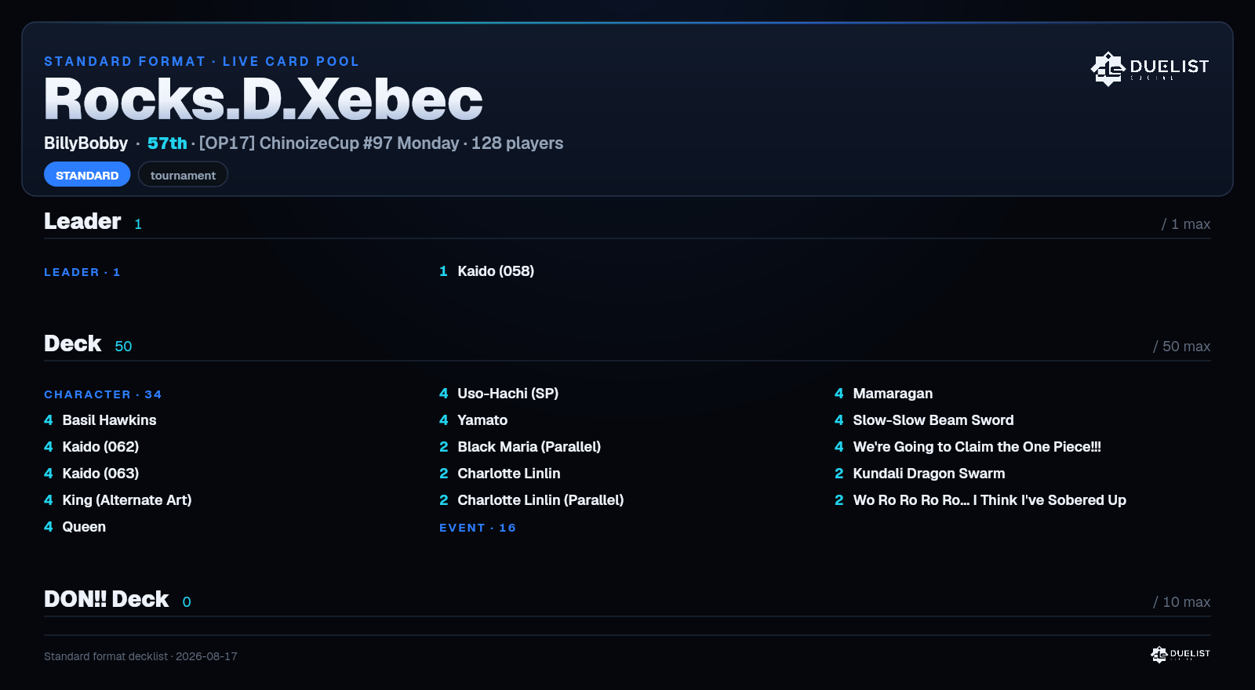The image size is (1255, 690).
Task: Open the Kaido (063) card entry
Action: 92,474
